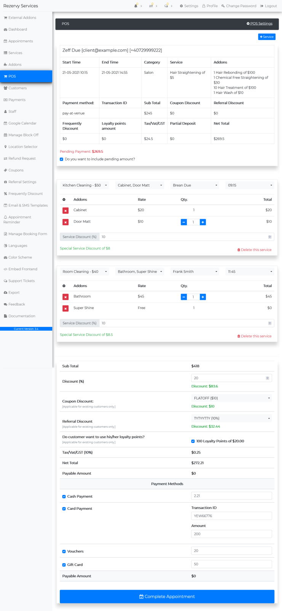The height and width of the screenshot is (611, 282).
Task: Open POS Settings link
Action: (260, 24)
